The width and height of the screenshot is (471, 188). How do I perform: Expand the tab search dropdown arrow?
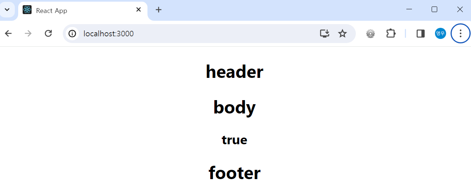coord(7,10)
